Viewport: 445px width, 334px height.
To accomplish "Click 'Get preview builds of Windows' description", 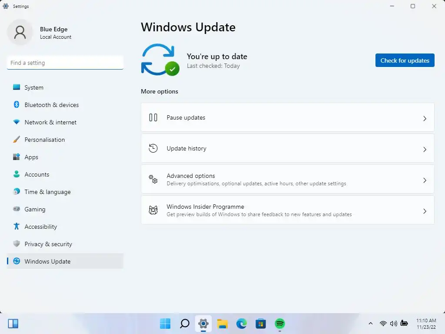I will (x=259, y=214).
